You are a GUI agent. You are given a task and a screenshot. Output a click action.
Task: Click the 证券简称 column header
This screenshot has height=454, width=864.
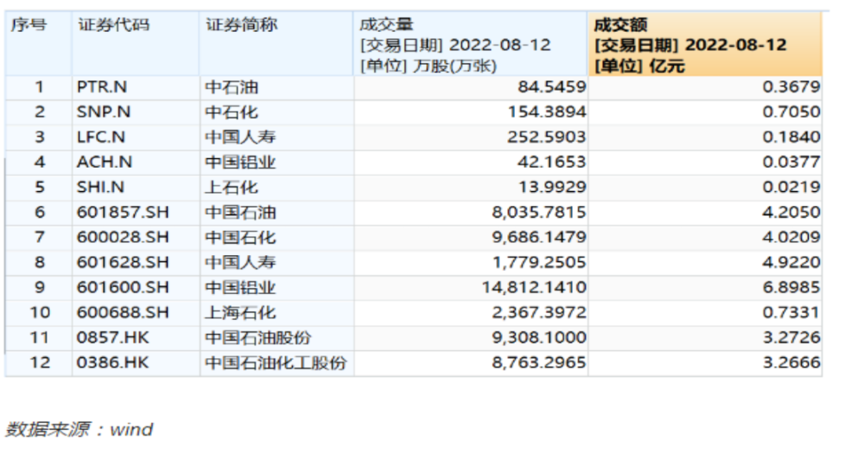[x=241, y=25]
